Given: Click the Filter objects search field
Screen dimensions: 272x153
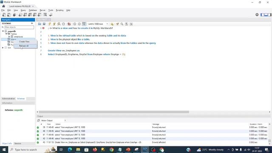Looking at the screenshot, I should pyautogui.click(x=19, y=27).
